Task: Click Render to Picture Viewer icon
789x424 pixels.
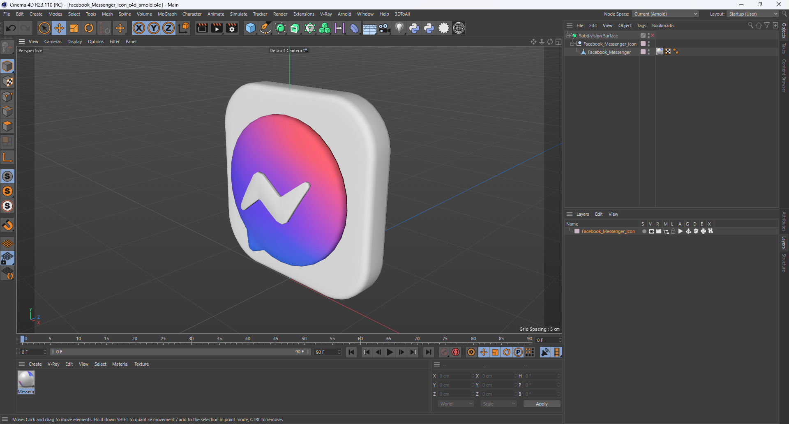Action: 217,28
